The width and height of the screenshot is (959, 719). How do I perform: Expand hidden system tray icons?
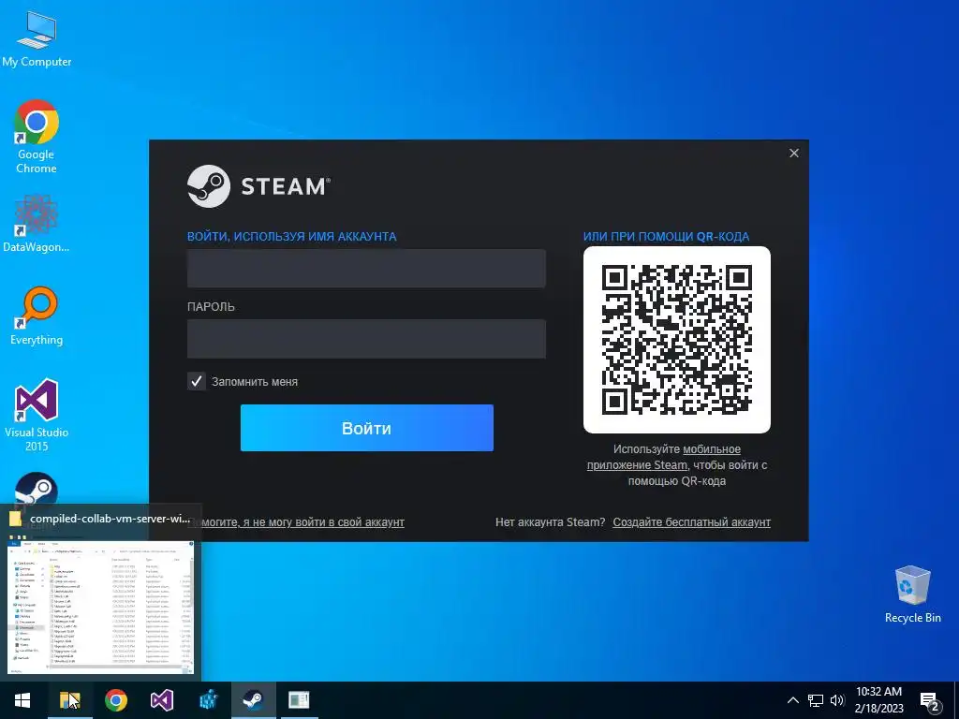792,700
